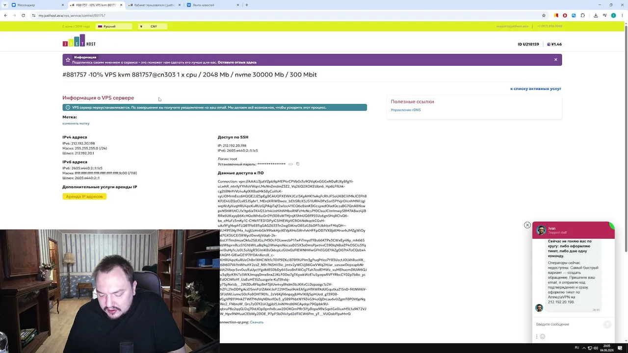Close the support chat widget
Viewport: 628px width, 353px height.
point(527,225)
